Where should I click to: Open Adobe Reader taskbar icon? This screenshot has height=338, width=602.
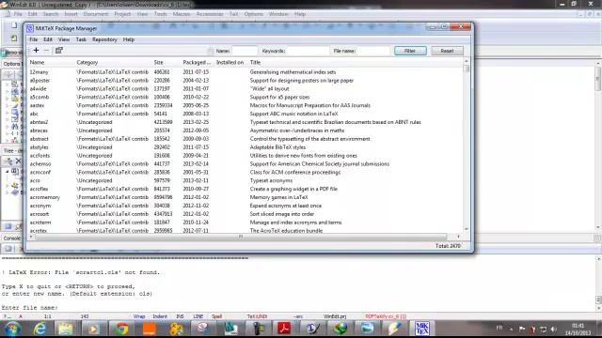[284, 329]
